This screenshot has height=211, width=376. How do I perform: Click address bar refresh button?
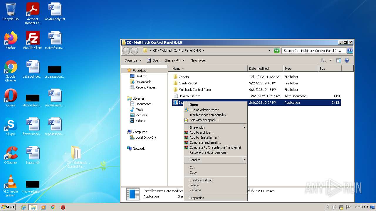click(x=277, y=51)
